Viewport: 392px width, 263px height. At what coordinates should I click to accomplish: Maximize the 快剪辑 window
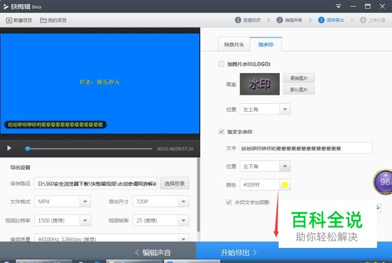point(367,6)
